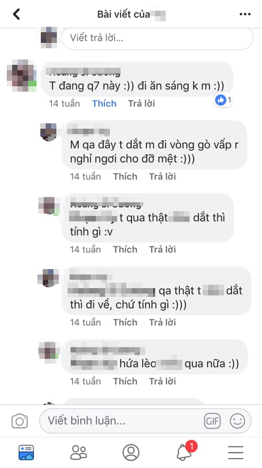Open the three-dot more options menu
Screen dimensions: 262x468
coord(245,14)
